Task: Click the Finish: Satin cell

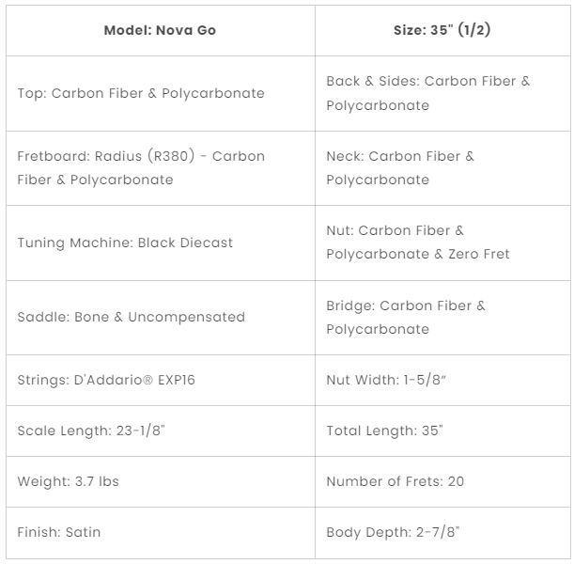Action: [161, 533]
